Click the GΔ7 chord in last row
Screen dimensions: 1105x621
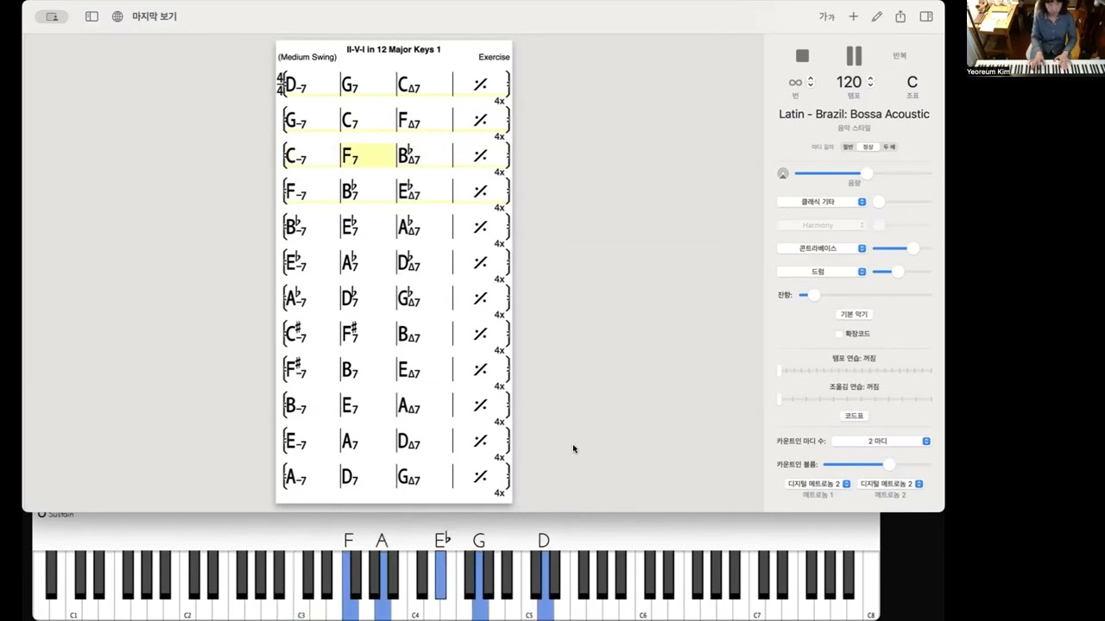pyautogui.click(x=408, y=476)
